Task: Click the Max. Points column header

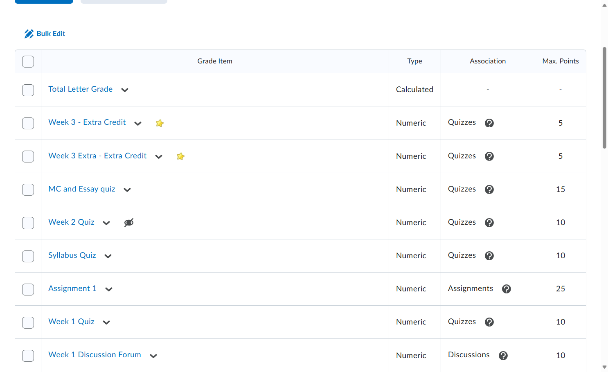Action: (x=561, y=61)
